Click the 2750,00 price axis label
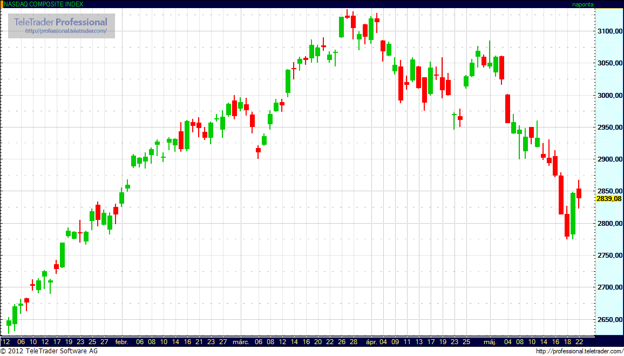624x356 pixels. (x=609, y=256)
